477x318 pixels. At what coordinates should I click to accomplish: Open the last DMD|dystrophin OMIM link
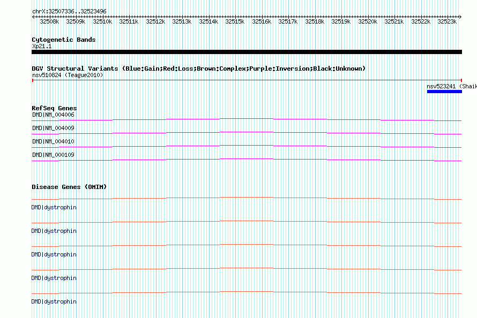click(54, 301)
